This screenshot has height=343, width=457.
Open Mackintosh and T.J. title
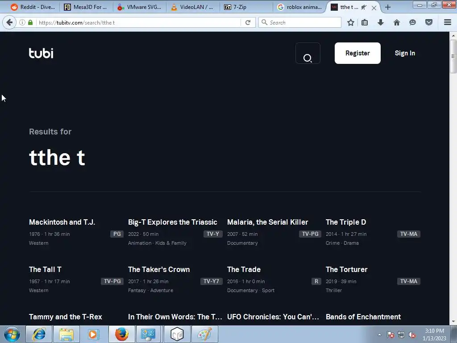62,222
